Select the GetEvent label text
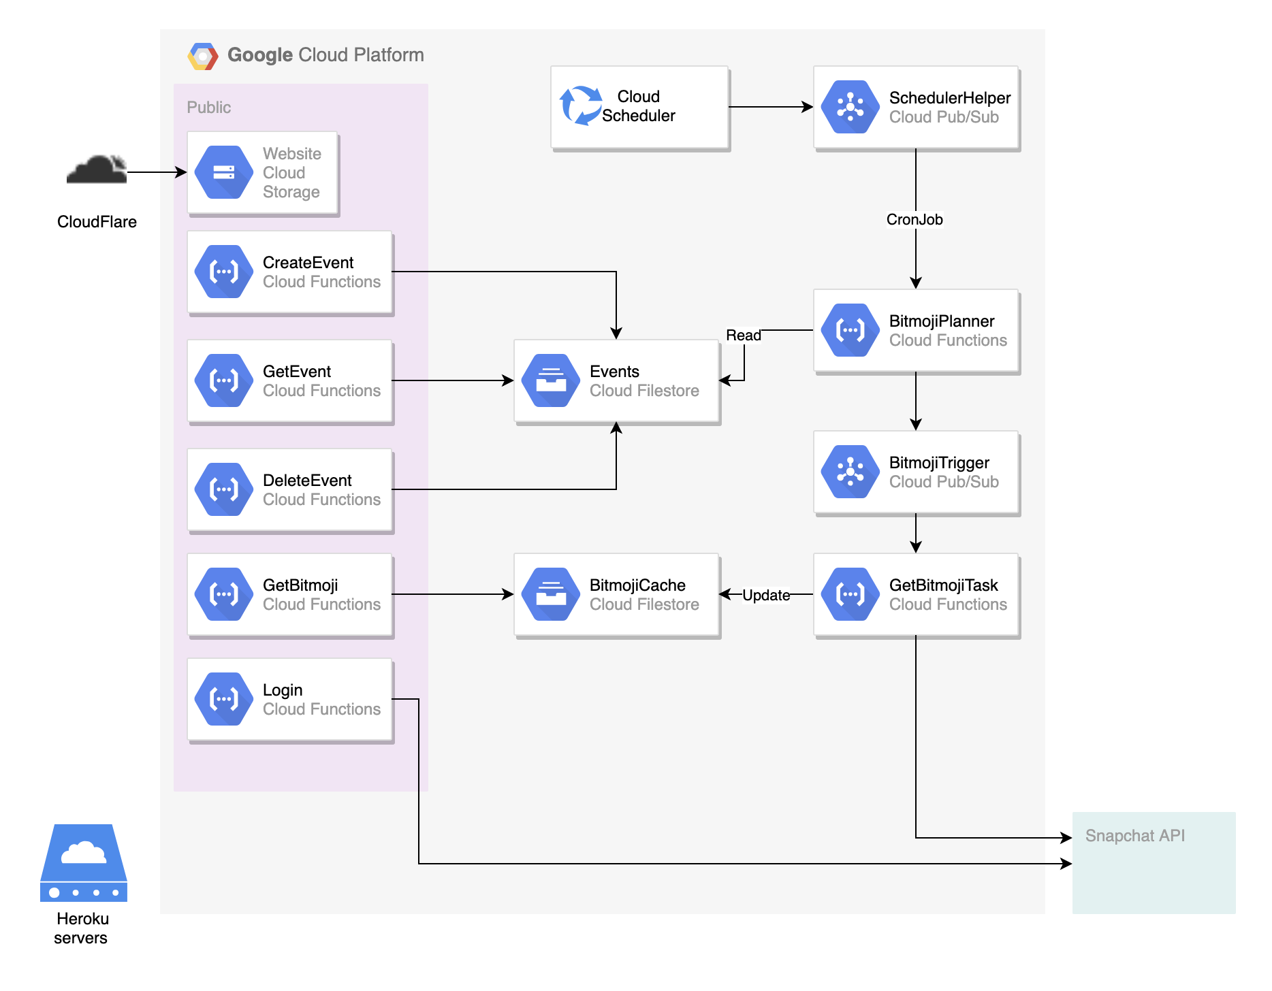The width and height of the screenshot is (1272, 991). pyautogui.click(x=297, y=372)
